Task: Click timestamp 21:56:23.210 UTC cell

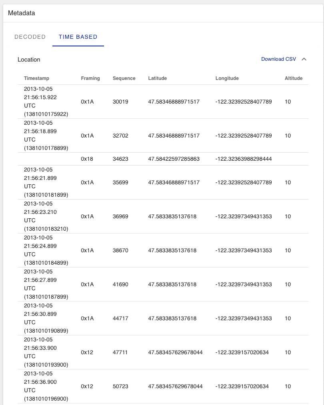Action: tap(46, 216)
